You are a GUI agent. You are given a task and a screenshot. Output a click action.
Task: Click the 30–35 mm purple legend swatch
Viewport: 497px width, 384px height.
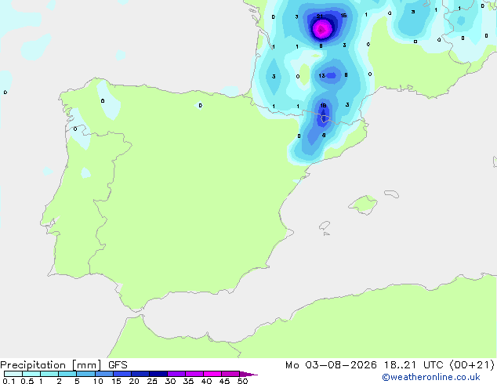pyautogui.click(x=176, y=374)
